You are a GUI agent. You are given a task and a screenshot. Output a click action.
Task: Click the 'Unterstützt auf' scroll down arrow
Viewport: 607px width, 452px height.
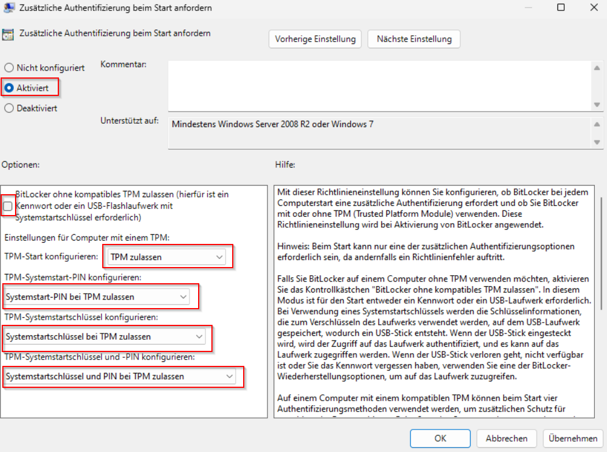tap(597, 142)
